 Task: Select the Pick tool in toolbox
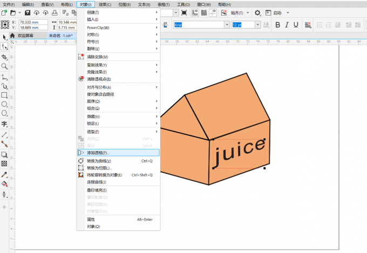[x=4, y=37]
